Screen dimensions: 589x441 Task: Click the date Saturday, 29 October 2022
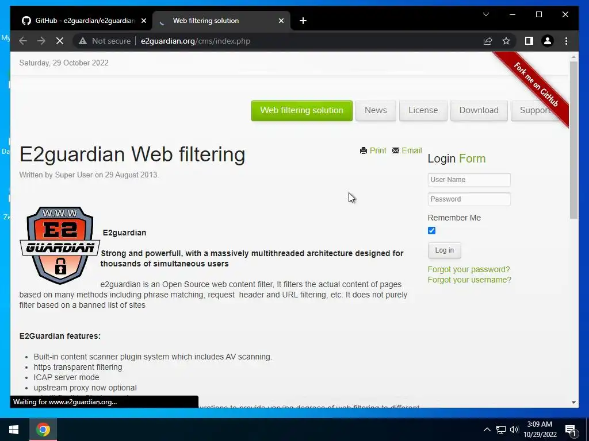pyautogui.click(x=64, y=63)
